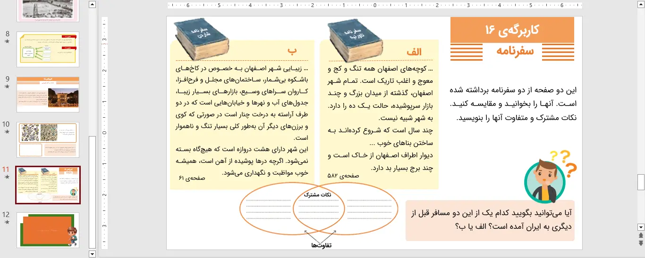645x258 pixels.
Task: Click the کاربرگه‌ی ۱۶ orange title box
Action: point(512,30)
